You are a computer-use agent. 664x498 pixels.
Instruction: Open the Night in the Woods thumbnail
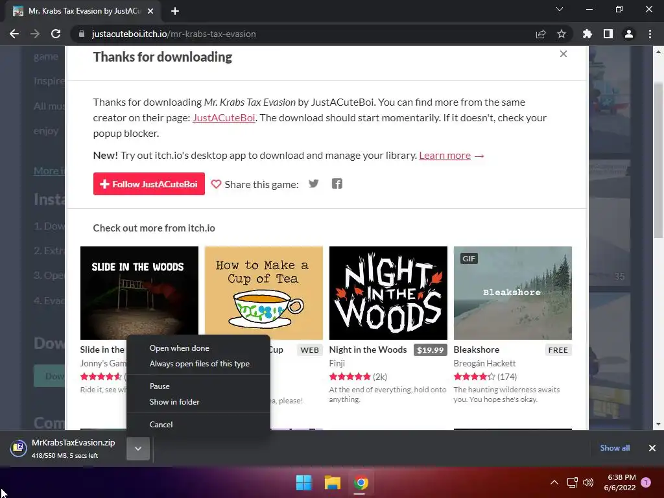(388, 293)
